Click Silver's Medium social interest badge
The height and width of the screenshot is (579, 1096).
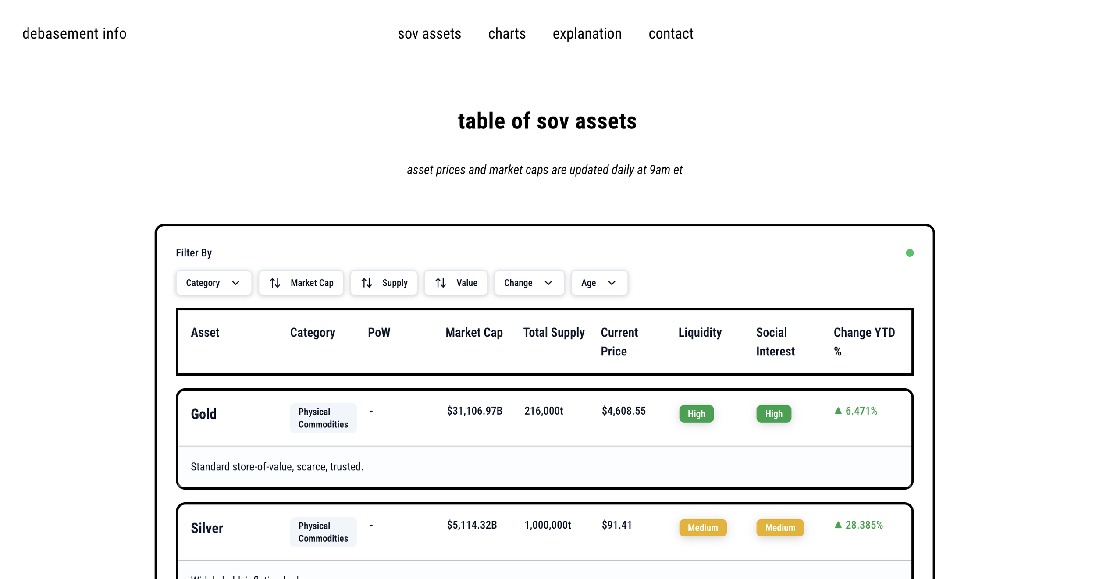point(779,528)
